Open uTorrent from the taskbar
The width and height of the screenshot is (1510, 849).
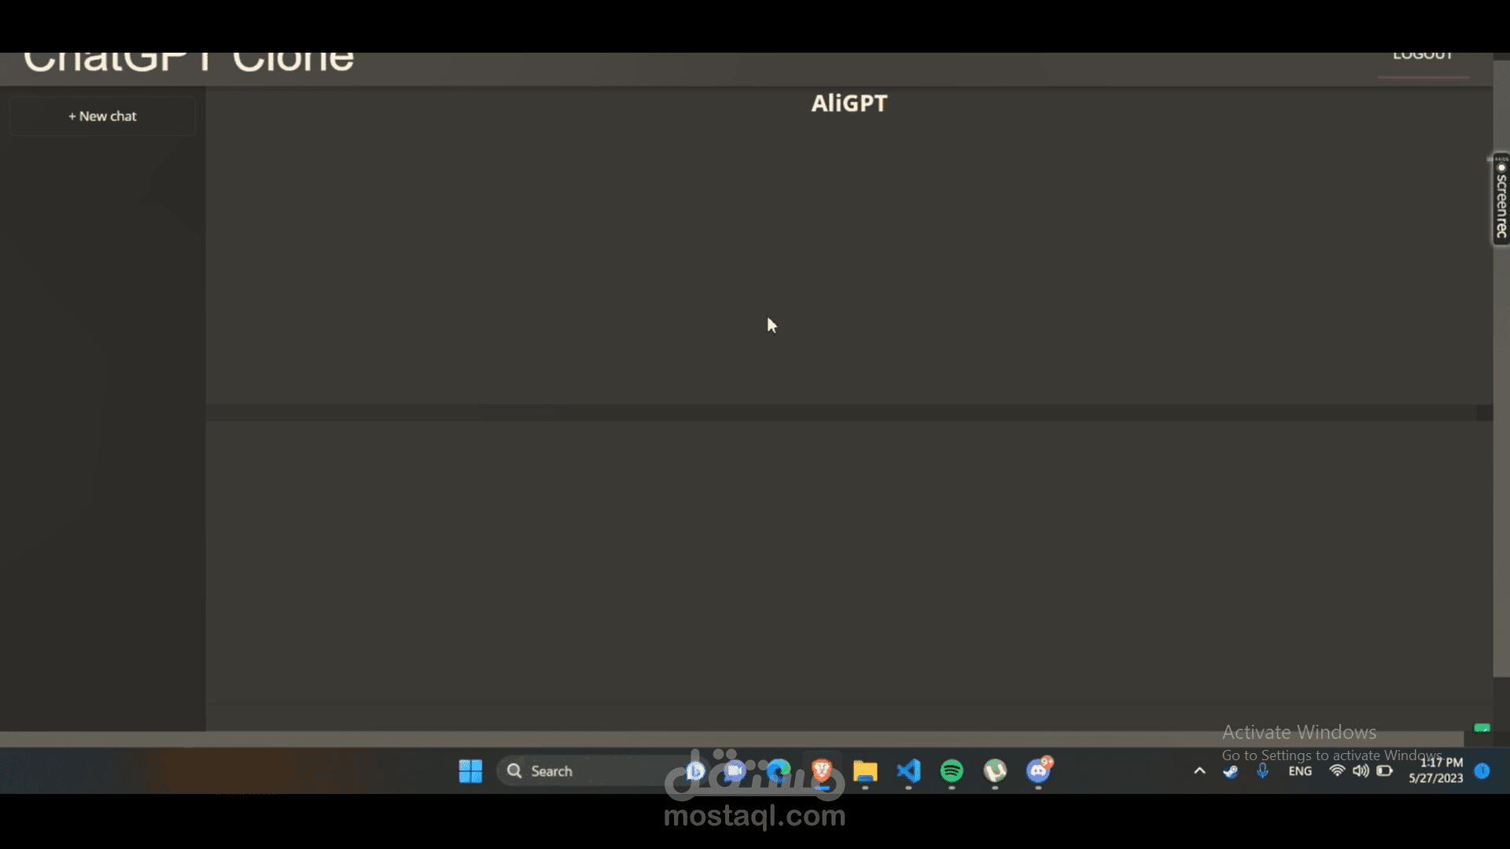(x=993, y=773)
